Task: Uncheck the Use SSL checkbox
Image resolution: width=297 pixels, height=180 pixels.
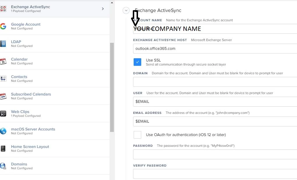Action: click(137, 62)
